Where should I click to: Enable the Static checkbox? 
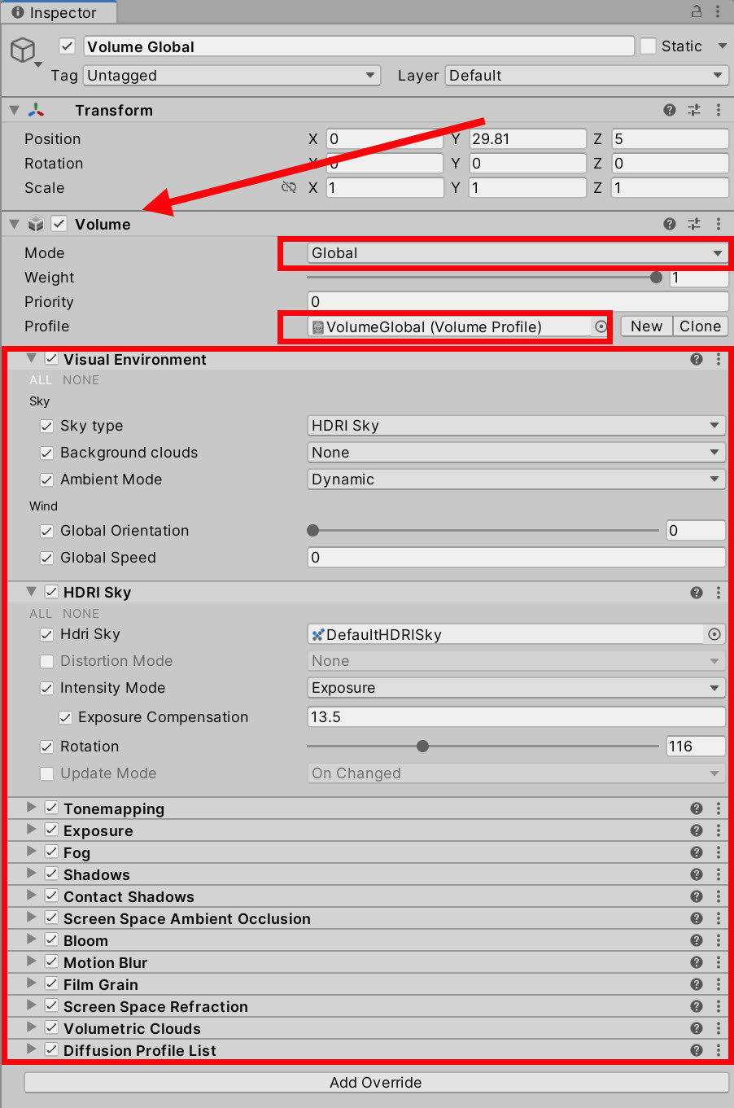(x=648, y=46)
